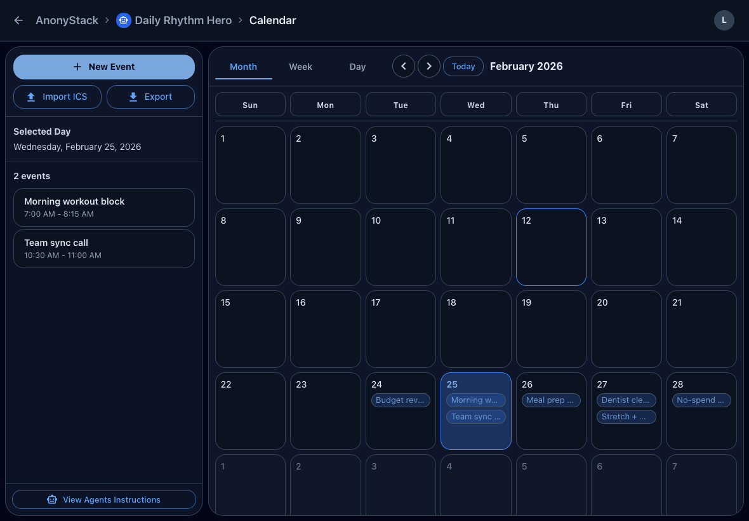Toggle selection of February 12 cell
This screenshot has height=521, width=749.
click(x=551, y=247)
